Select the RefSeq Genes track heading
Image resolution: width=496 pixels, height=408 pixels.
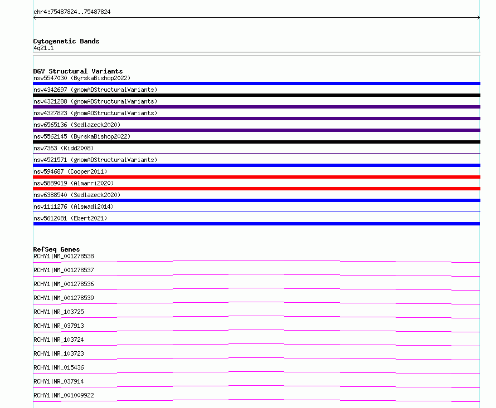(56, 249)
